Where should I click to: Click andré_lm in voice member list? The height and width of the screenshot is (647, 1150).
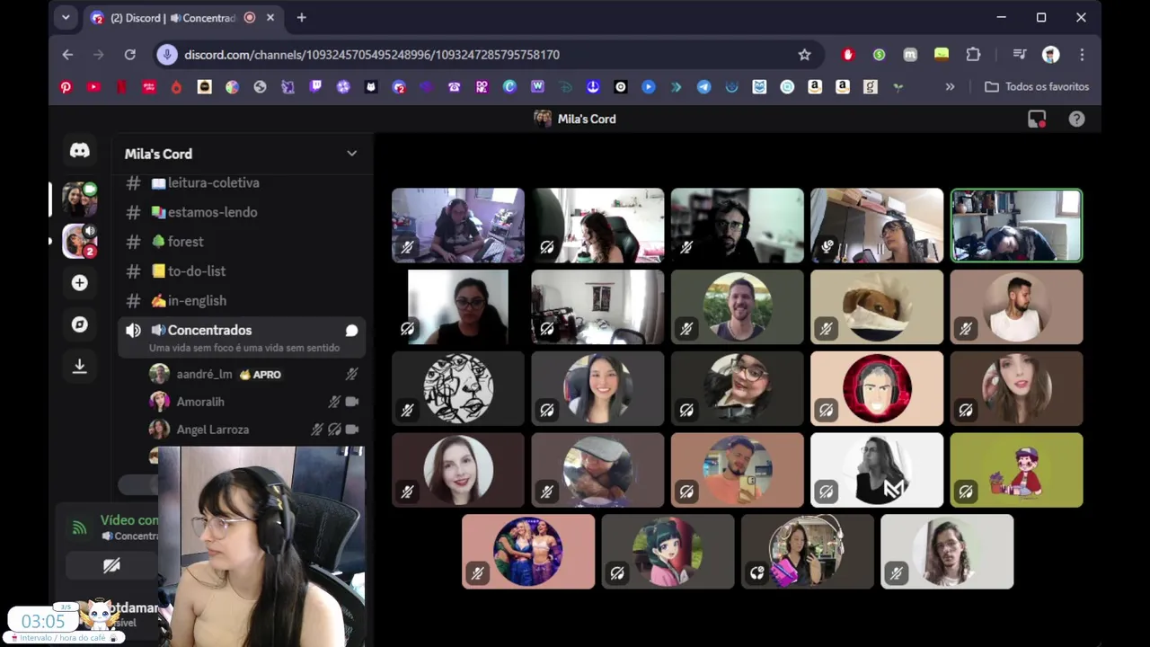pyautogui.click(x=253, y=375)
